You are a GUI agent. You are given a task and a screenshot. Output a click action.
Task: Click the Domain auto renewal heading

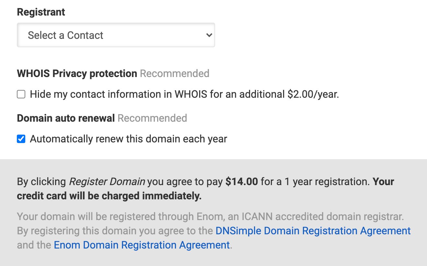tap(65, 118)
